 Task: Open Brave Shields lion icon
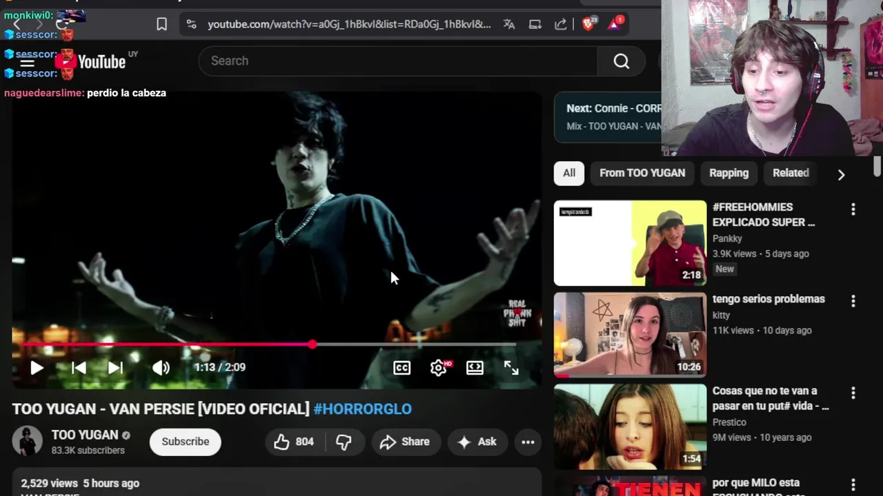[x=588, y=24]
